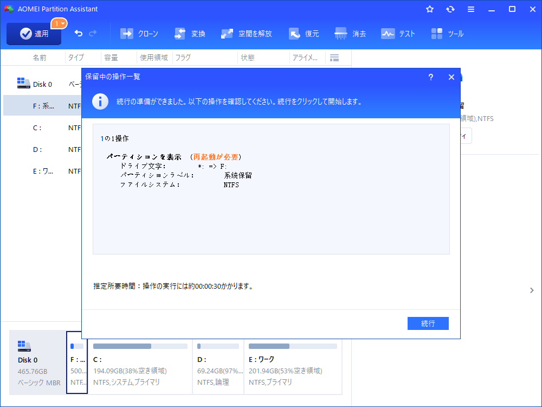This screenshot has height=407, width=542.
Task: Open the 空間を解放 (Free up space) tool
Action: (247, 34)
